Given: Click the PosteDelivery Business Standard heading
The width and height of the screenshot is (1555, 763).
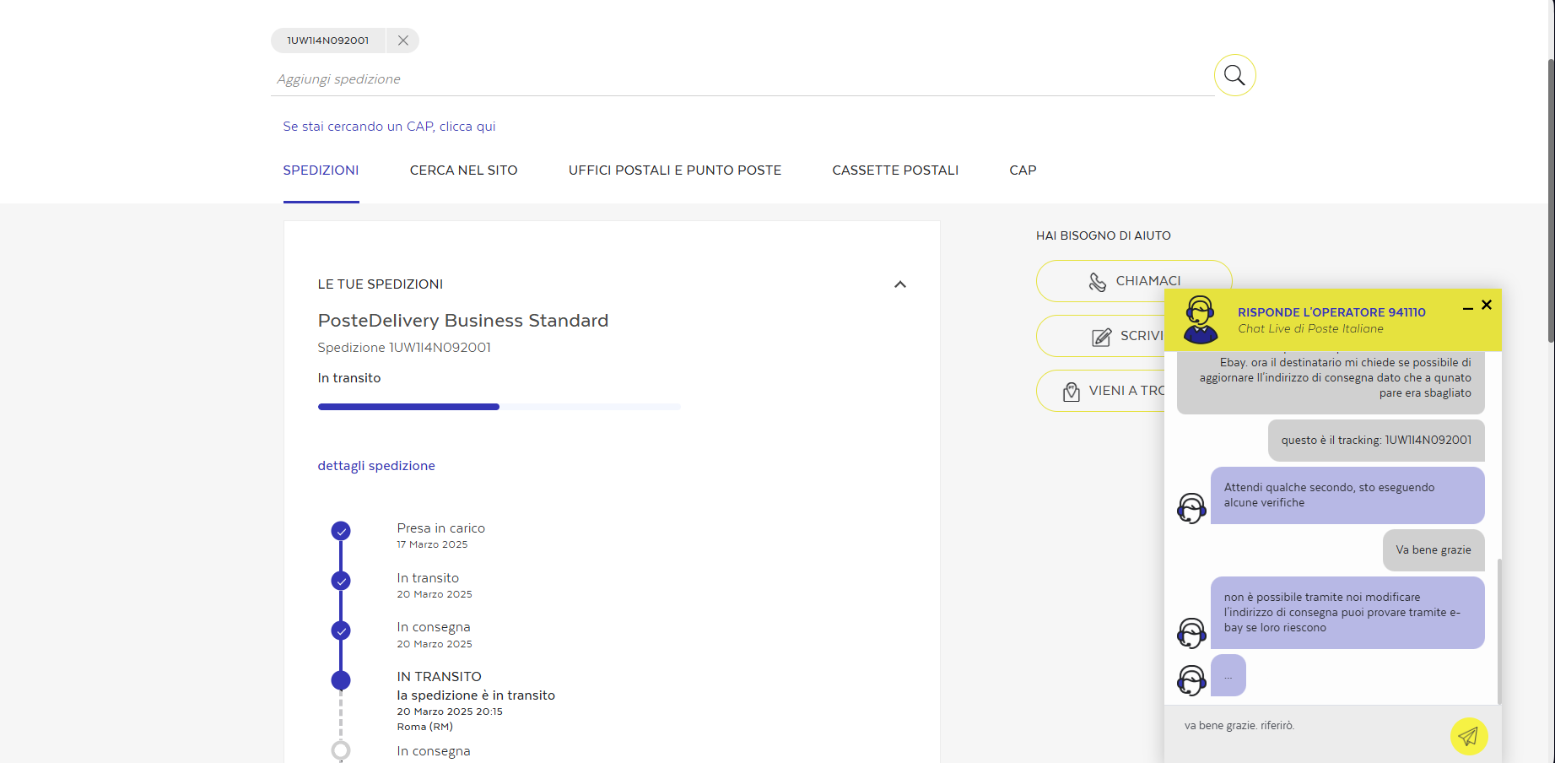Looking at the screenshot, I should point(463,321).
